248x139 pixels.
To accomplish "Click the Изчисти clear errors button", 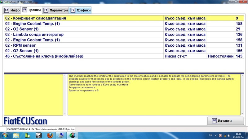I will [x=223, y=121].
